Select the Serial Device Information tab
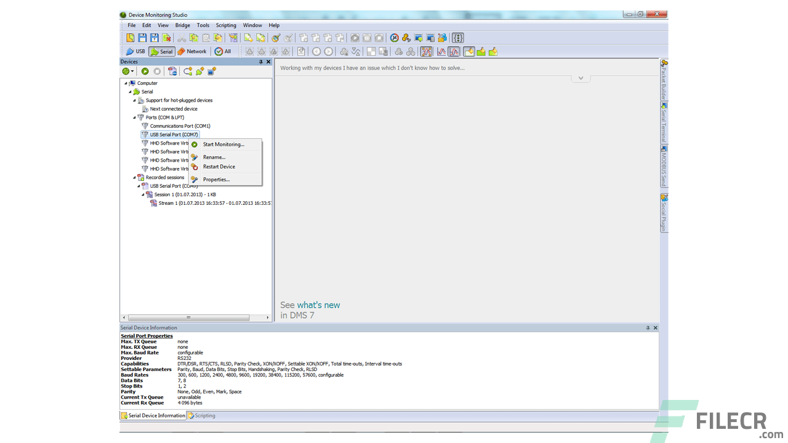The height and width of the screenshot is (443, 788). click(x=153, y=415)
